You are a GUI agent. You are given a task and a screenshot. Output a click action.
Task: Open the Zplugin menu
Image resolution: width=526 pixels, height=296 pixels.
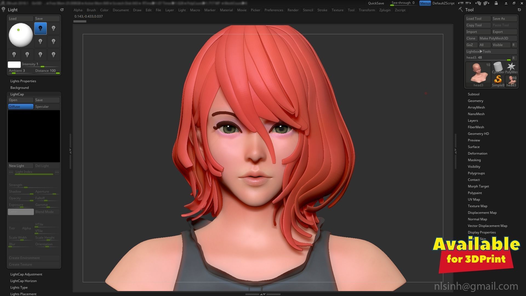(385, 10)
